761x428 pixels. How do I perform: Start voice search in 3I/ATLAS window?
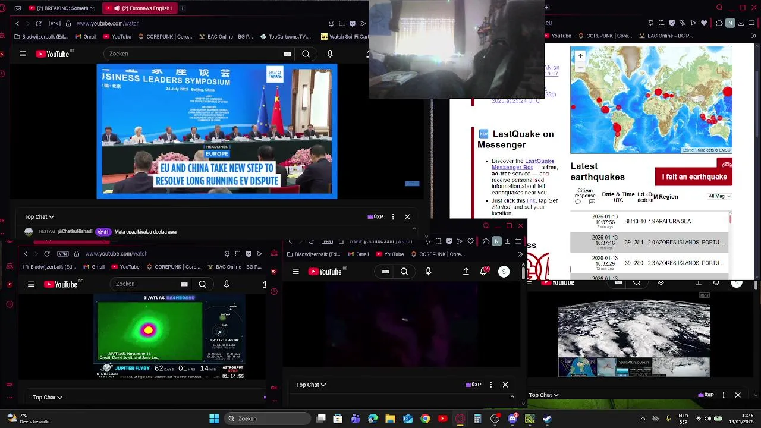click(x=227, y=284)
